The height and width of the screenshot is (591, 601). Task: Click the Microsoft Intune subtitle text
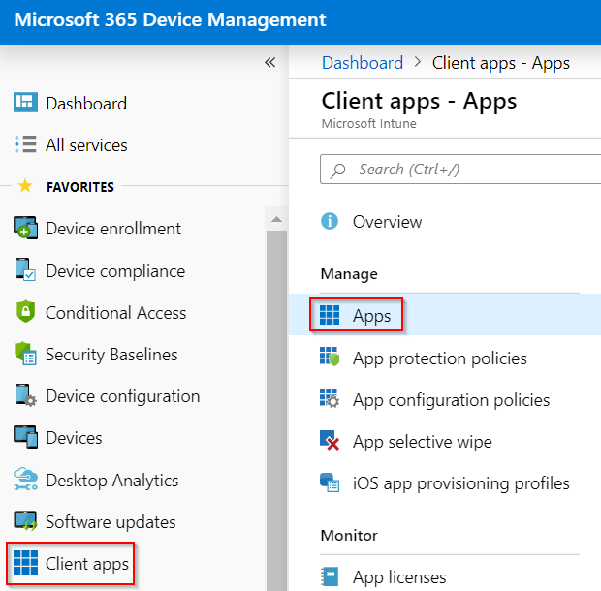368,124
